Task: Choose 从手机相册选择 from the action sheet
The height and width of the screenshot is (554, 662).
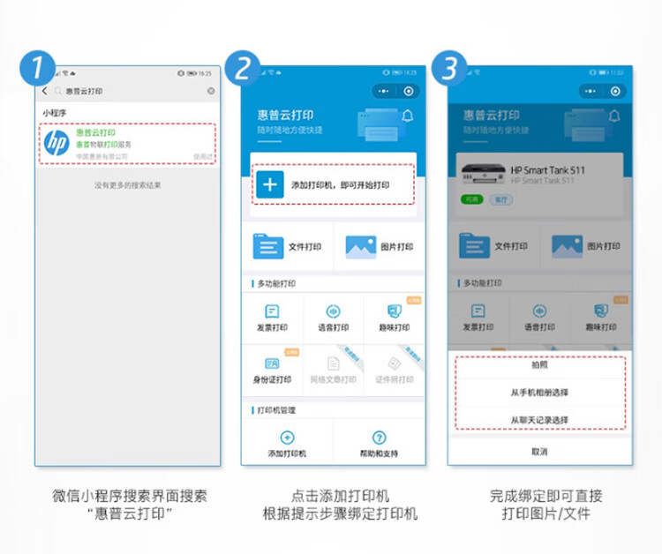Action: [x=540, y=393]
